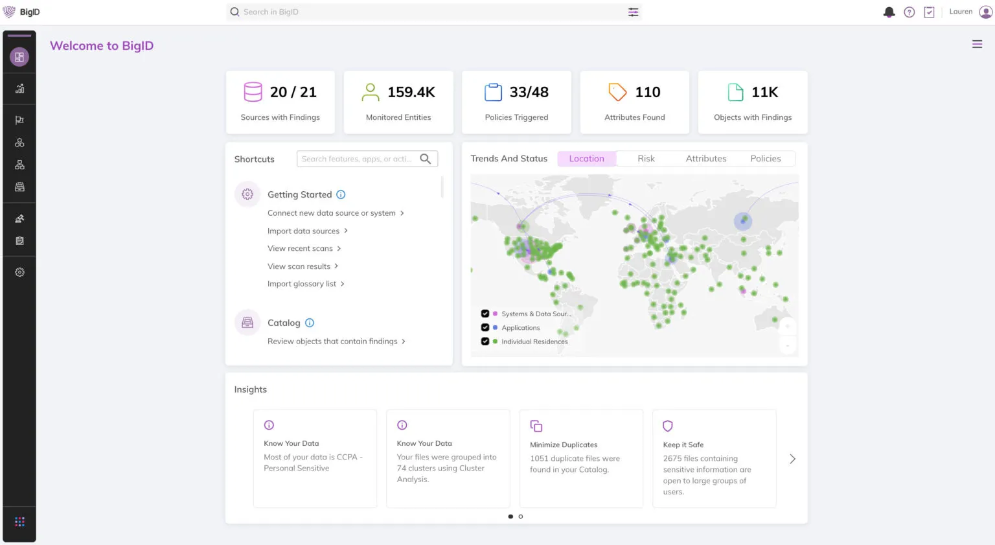Click the Getting Started info icon
Viewport: 995px width, 545px height.
(x=341, y=194)
